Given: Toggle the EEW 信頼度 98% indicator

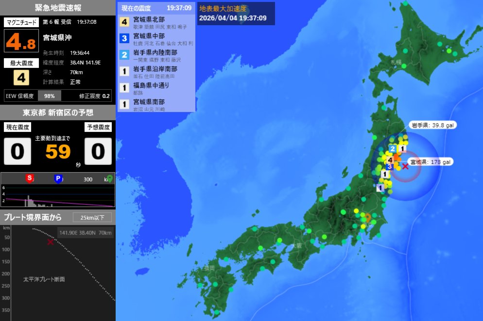Looking at the screenshot, I should pos(50,96).
